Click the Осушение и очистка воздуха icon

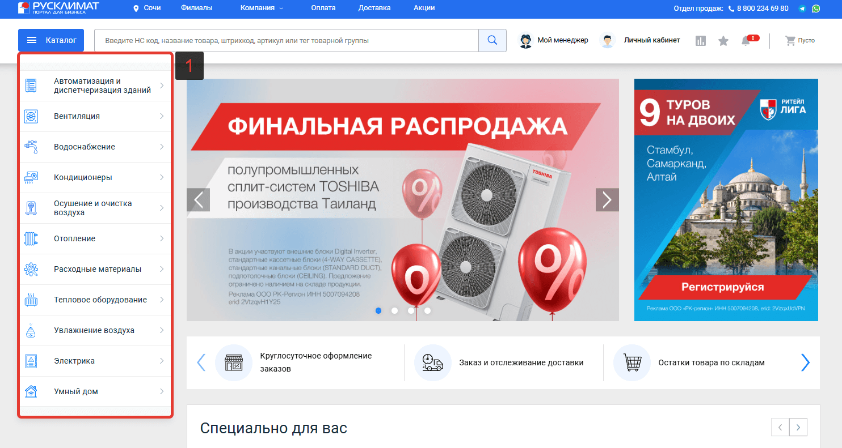pyautogui.click(x=31, y=208)
